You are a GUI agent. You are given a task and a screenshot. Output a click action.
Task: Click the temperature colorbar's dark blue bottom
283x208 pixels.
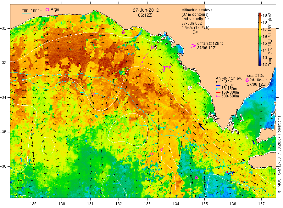pos(260,63)
